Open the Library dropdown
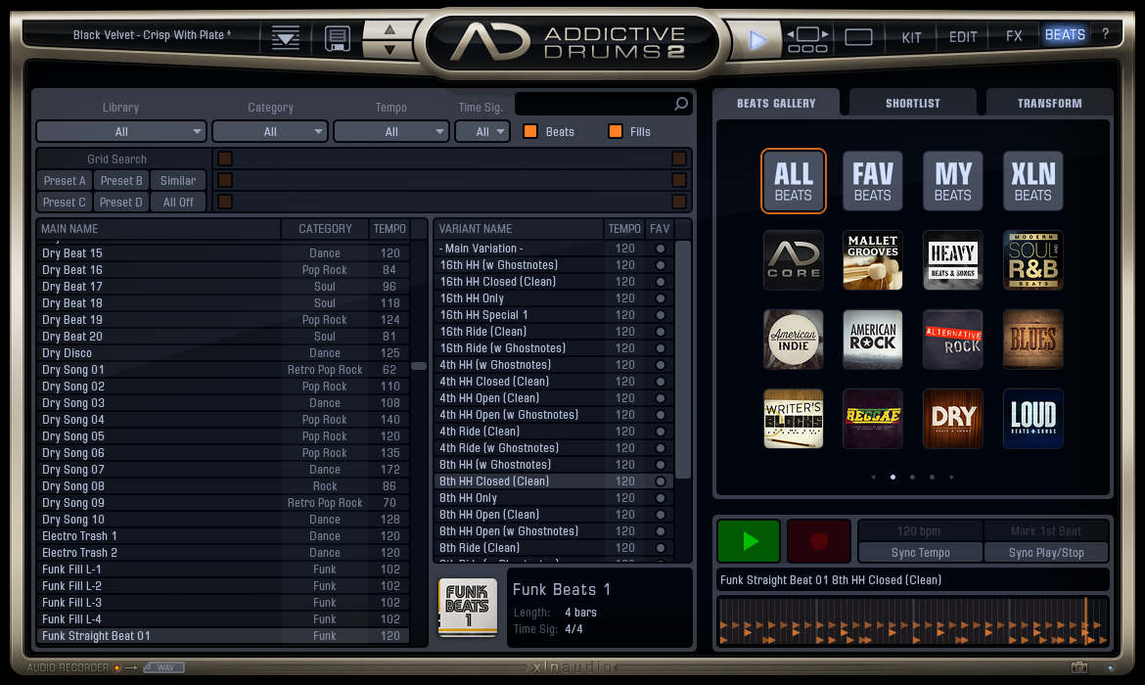Viewport: 1145px width, 685px height. pyautogui.click(x=121, y=131)
